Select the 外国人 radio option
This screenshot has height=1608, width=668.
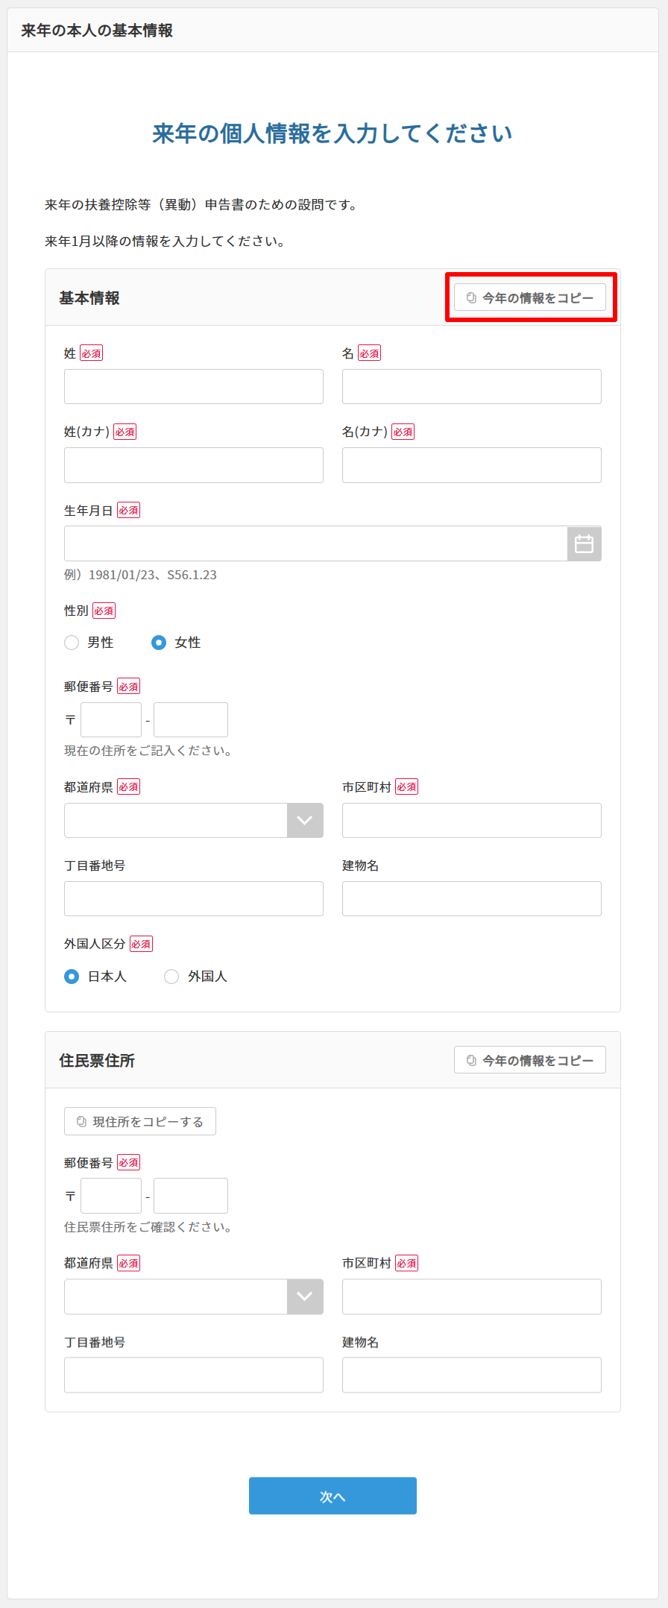click(171, 976)
